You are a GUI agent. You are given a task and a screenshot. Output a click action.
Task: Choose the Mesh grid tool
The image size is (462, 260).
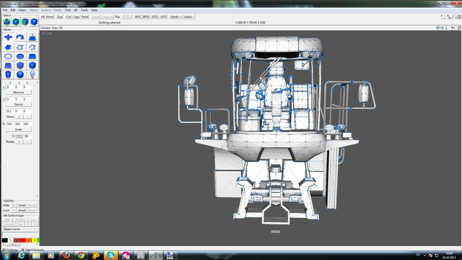(8, 65)
